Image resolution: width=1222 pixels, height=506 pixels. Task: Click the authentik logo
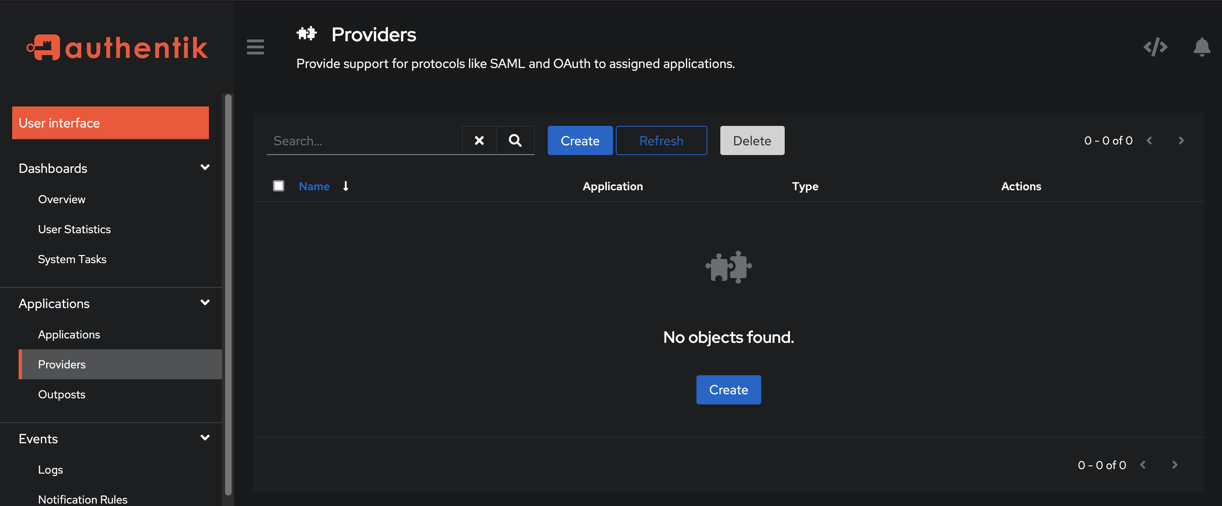(x=117, y=47)
